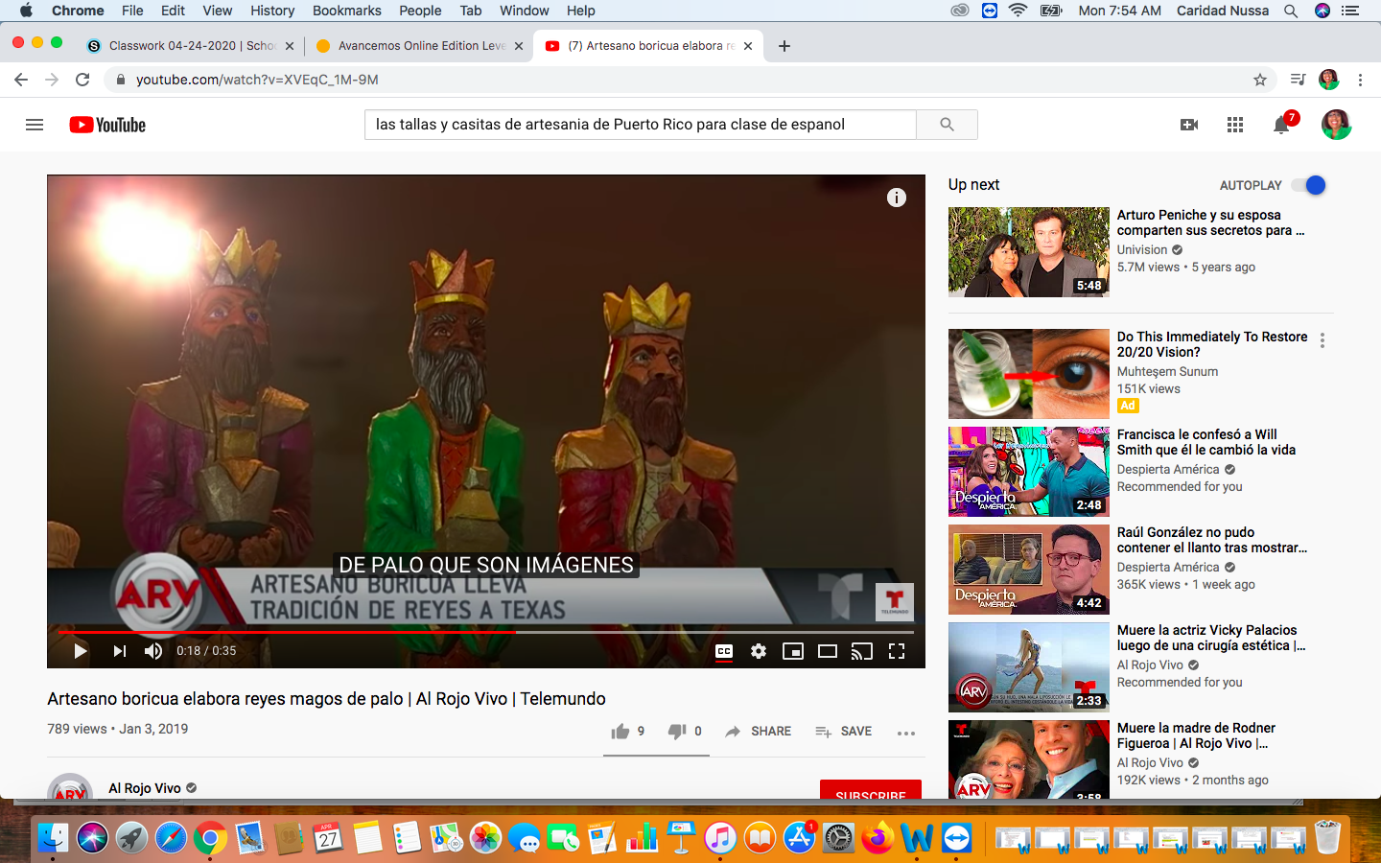Image resolution: width=1381 pixels, height=863 pixels.
Task: Mute the video volume
Action: [153, 651]
